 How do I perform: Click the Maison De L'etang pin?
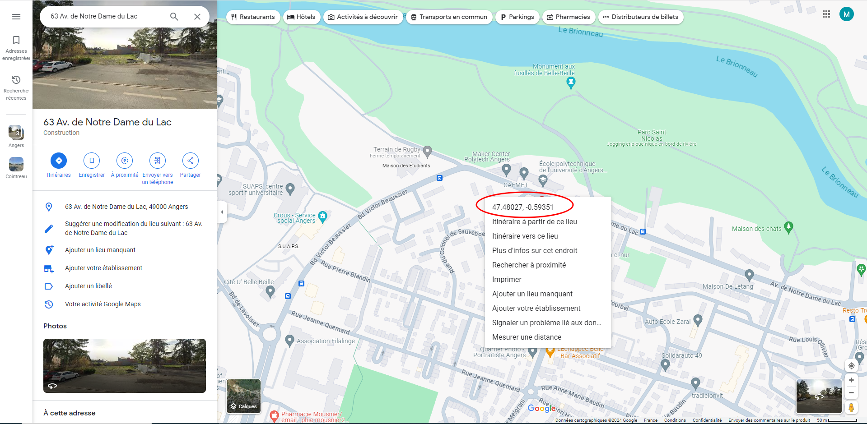coord(749,275)
